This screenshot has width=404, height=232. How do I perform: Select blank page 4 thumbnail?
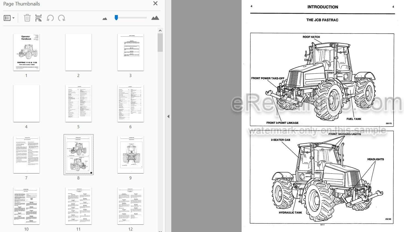26,104
